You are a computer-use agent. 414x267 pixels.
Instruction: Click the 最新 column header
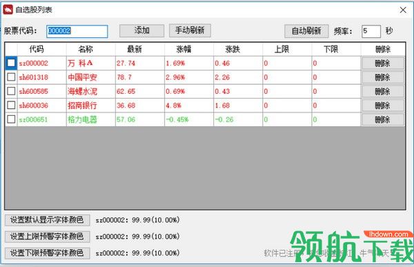point(140,49)
